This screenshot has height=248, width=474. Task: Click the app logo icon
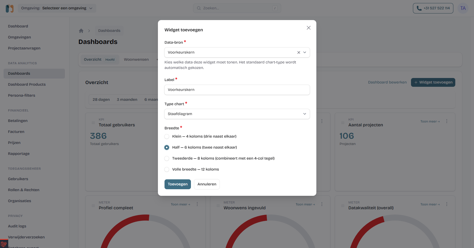10,8
